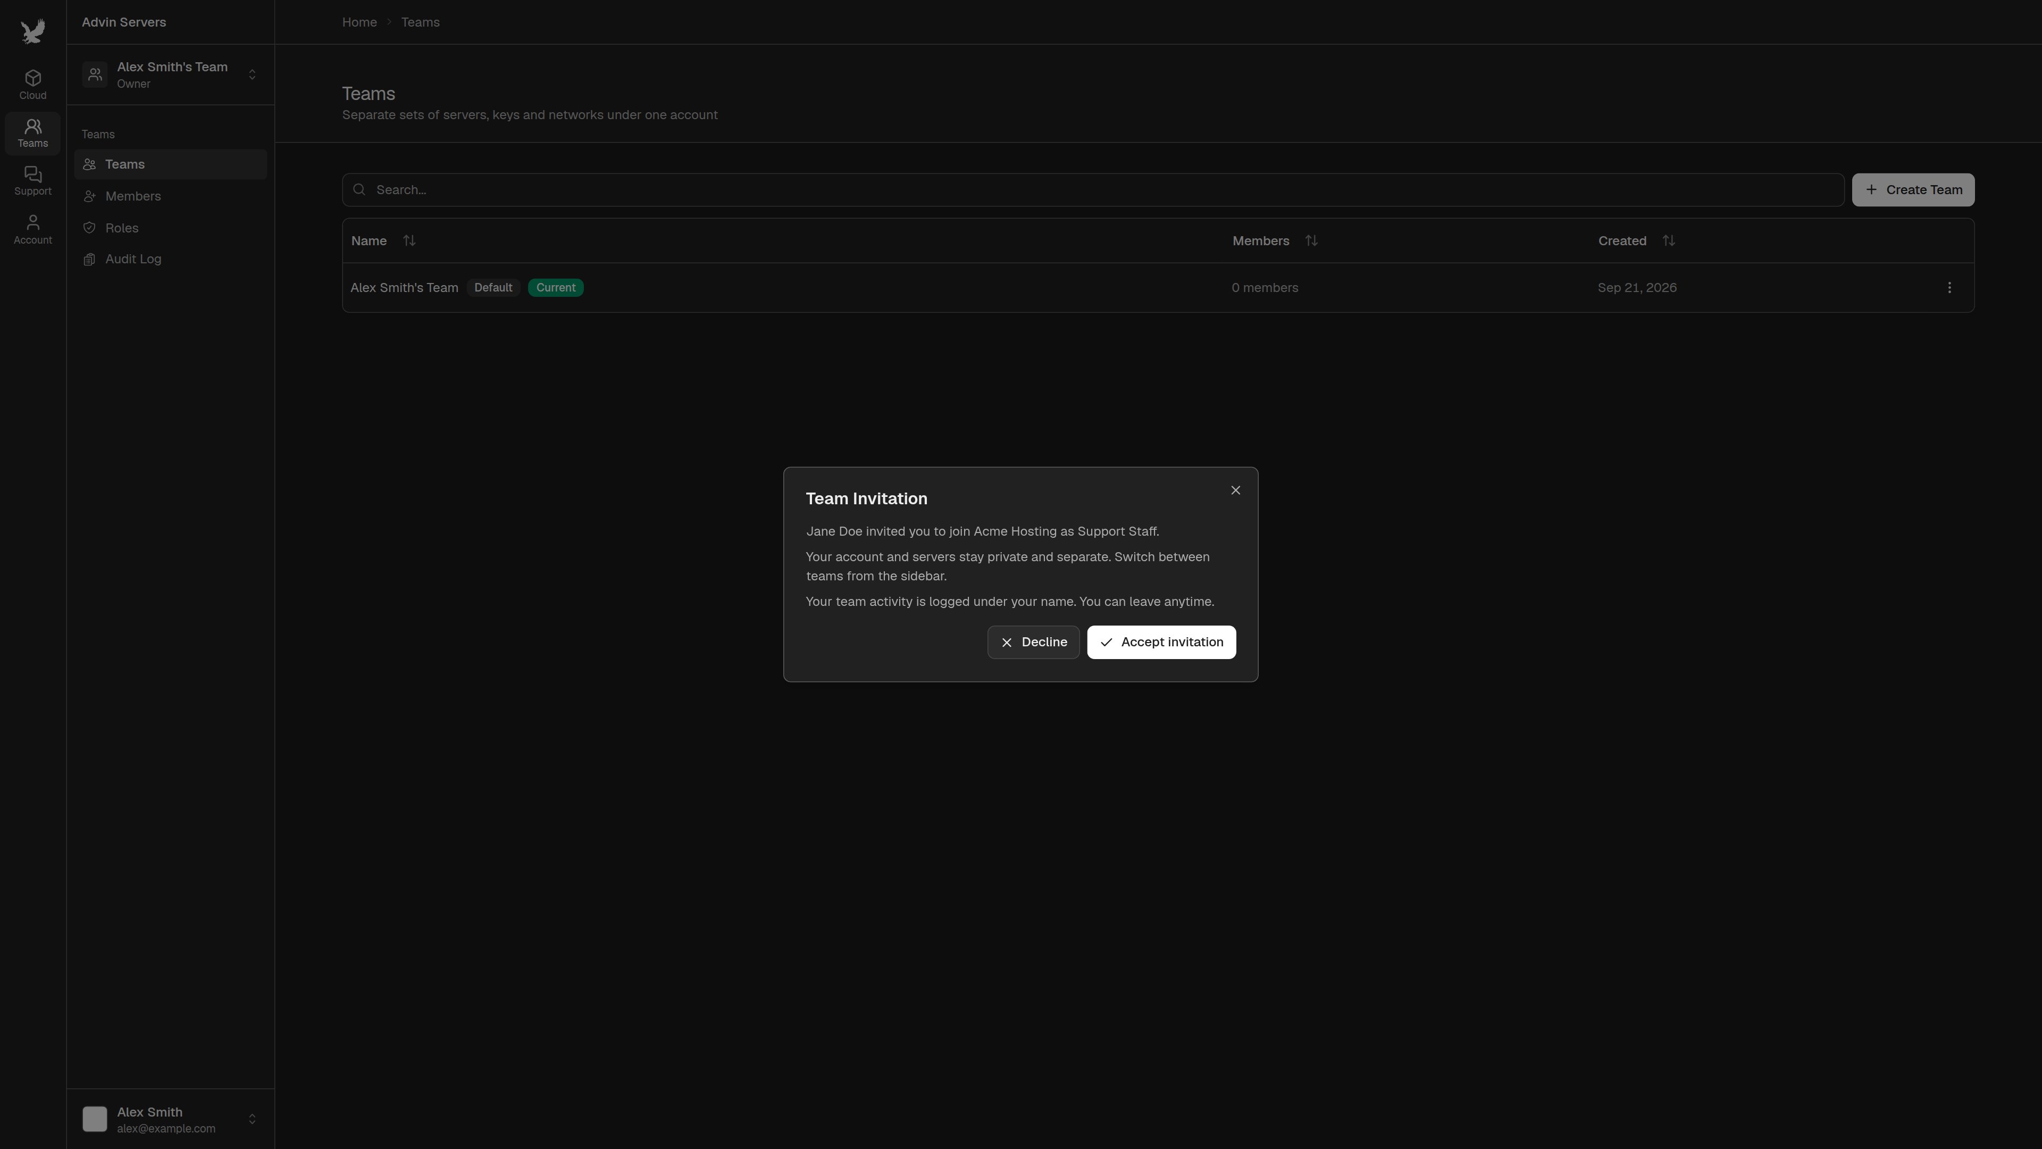The width and height of the screenshot is (2042, 1149).
Task: Click the Advin Servers eagle logo
Action: (x=32, y=31)
